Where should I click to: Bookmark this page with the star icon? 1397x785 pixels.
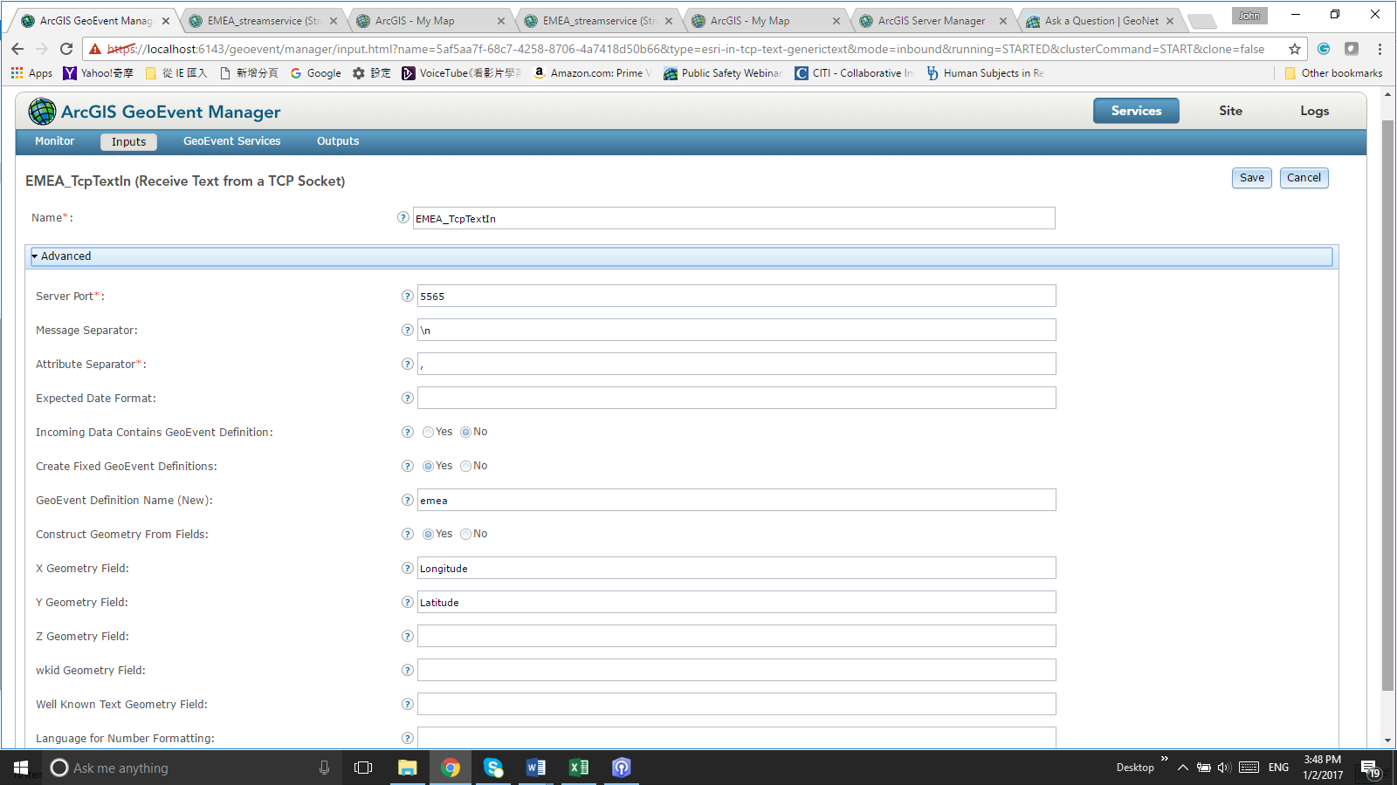click(1295, 49)
